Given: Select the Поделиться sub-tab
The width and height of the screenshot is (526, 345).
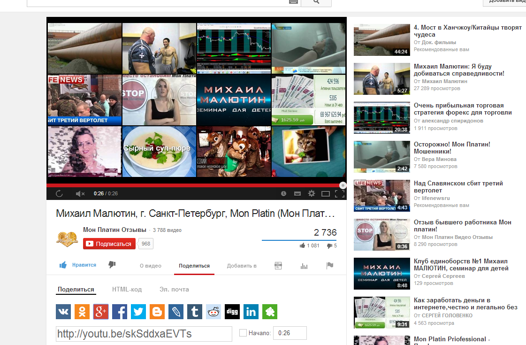Looking at the screenshot, I should click(x=76, y=289).
